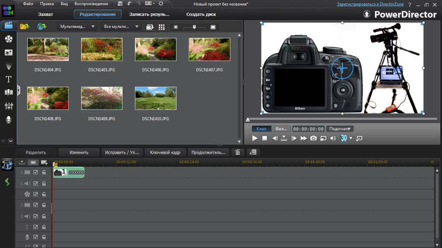
Task: Expand the 3D mode options arrow
Action: pos(350,138)
